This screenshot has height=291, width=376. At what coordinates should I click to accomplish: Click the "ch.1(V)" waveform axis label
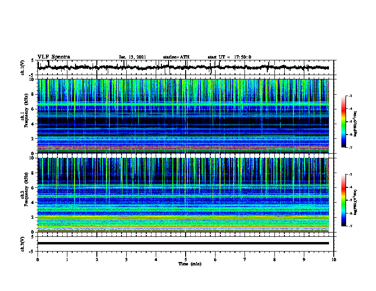[22, 68]
